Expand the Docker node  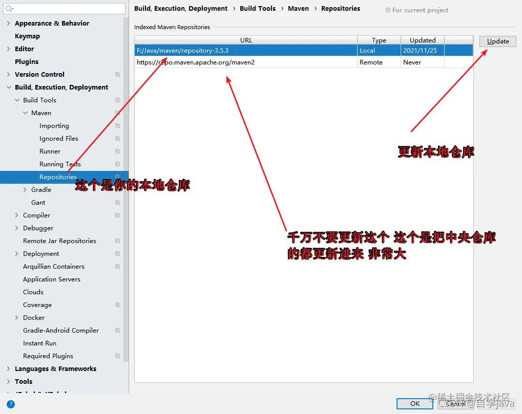[x=16, y=318]
